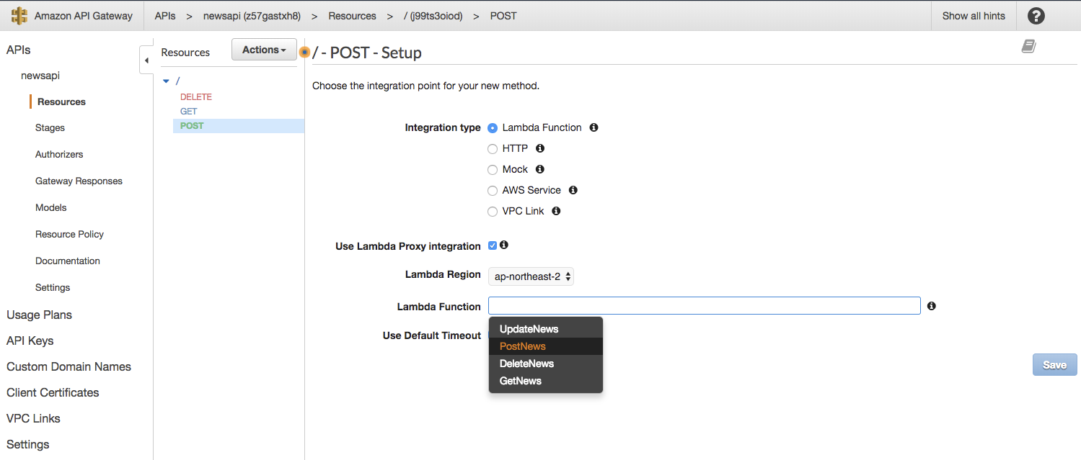
Task: Click the Save button
Action: tap(1054, 365)
